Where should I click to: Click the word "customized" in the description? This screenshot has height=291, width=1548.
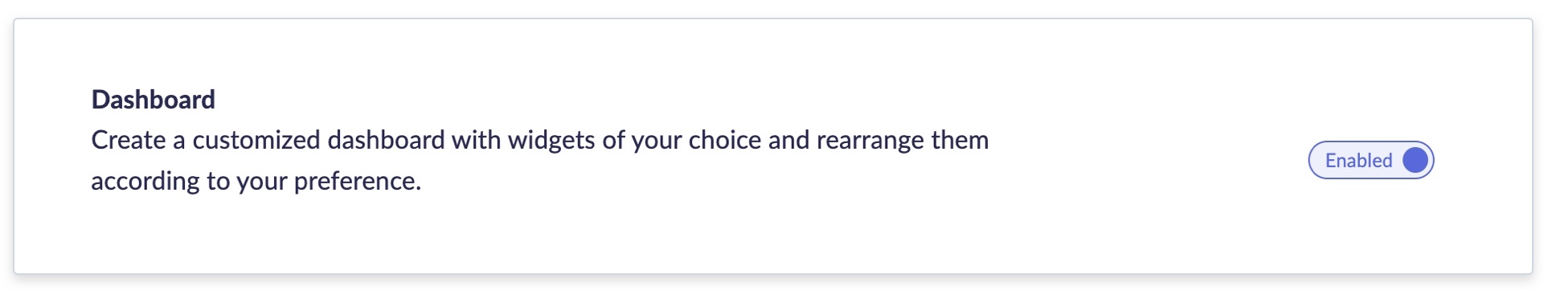click(x=256, y=140)
